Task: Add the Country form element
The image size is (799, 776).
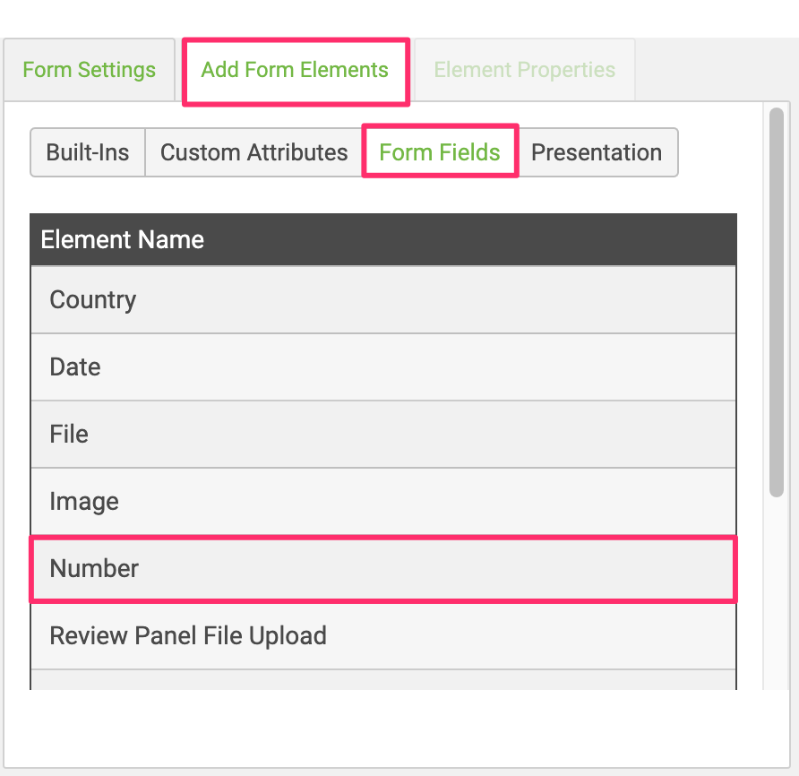Action: (383, 300)
